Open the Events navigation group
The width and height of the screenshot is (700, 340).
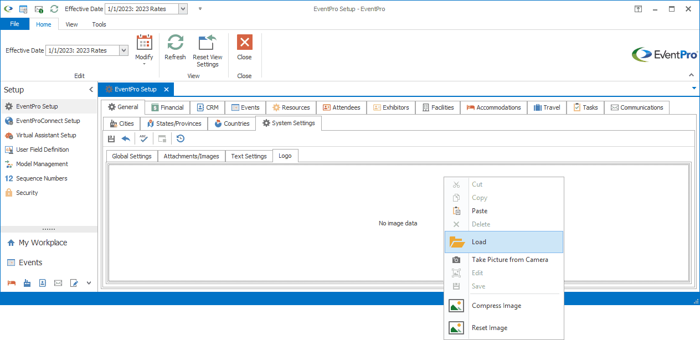tap(49, 262)
